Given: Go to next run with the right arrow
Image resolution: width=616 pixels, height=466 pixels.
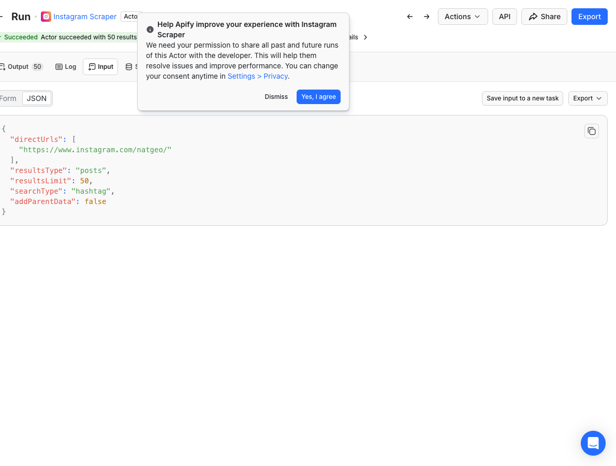Looking at the screenshot, I should tap(427, 17).
